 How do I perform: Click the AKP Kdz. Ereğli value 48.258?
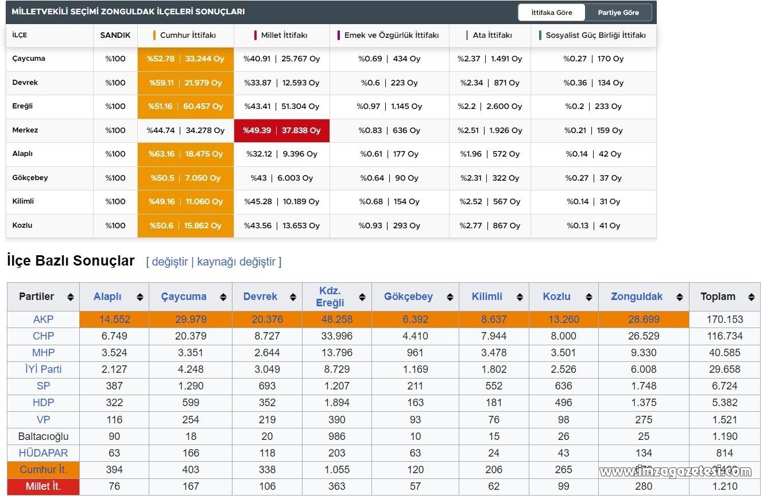336,319
